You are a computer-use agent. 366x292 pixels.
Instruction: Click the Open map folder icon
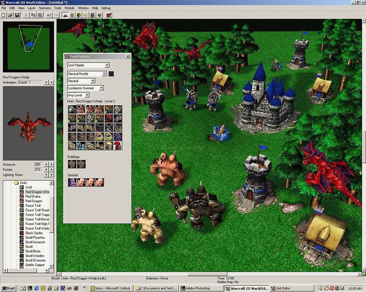point(10,15)
